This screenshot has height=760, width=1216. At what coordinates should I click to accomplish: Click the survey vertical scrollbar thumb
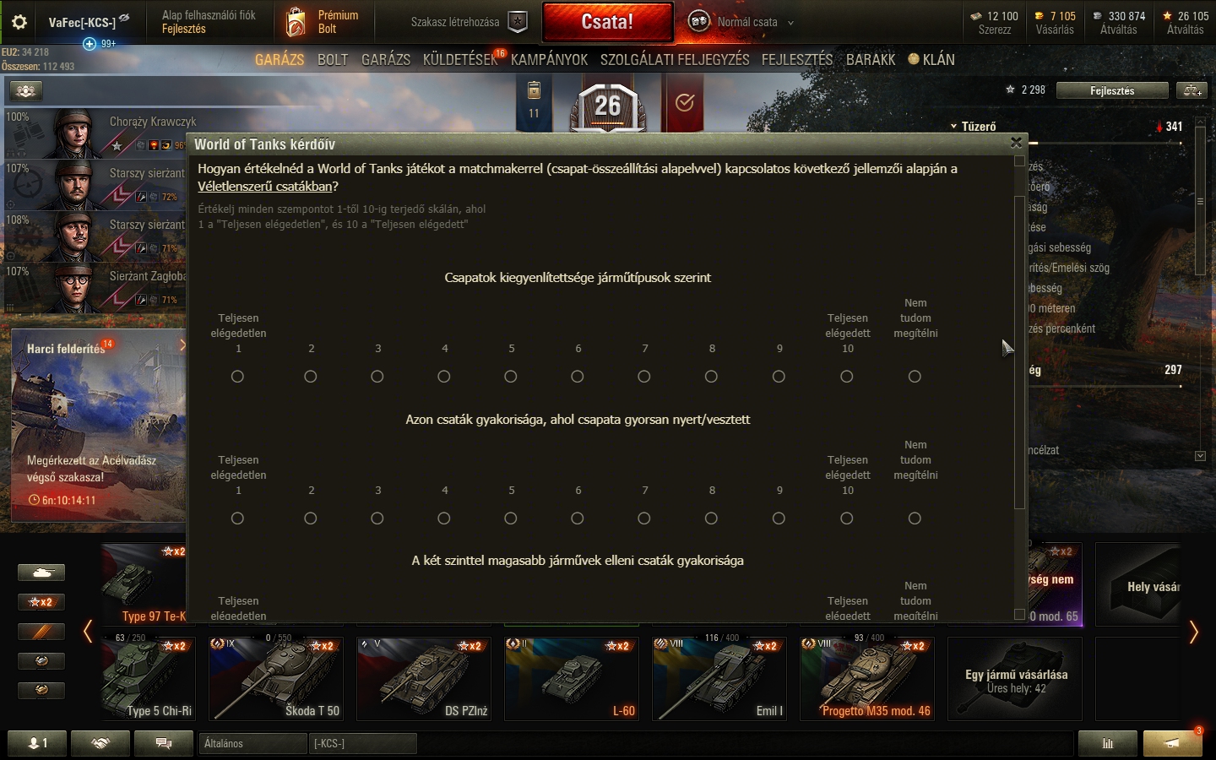pos(1019,352)
